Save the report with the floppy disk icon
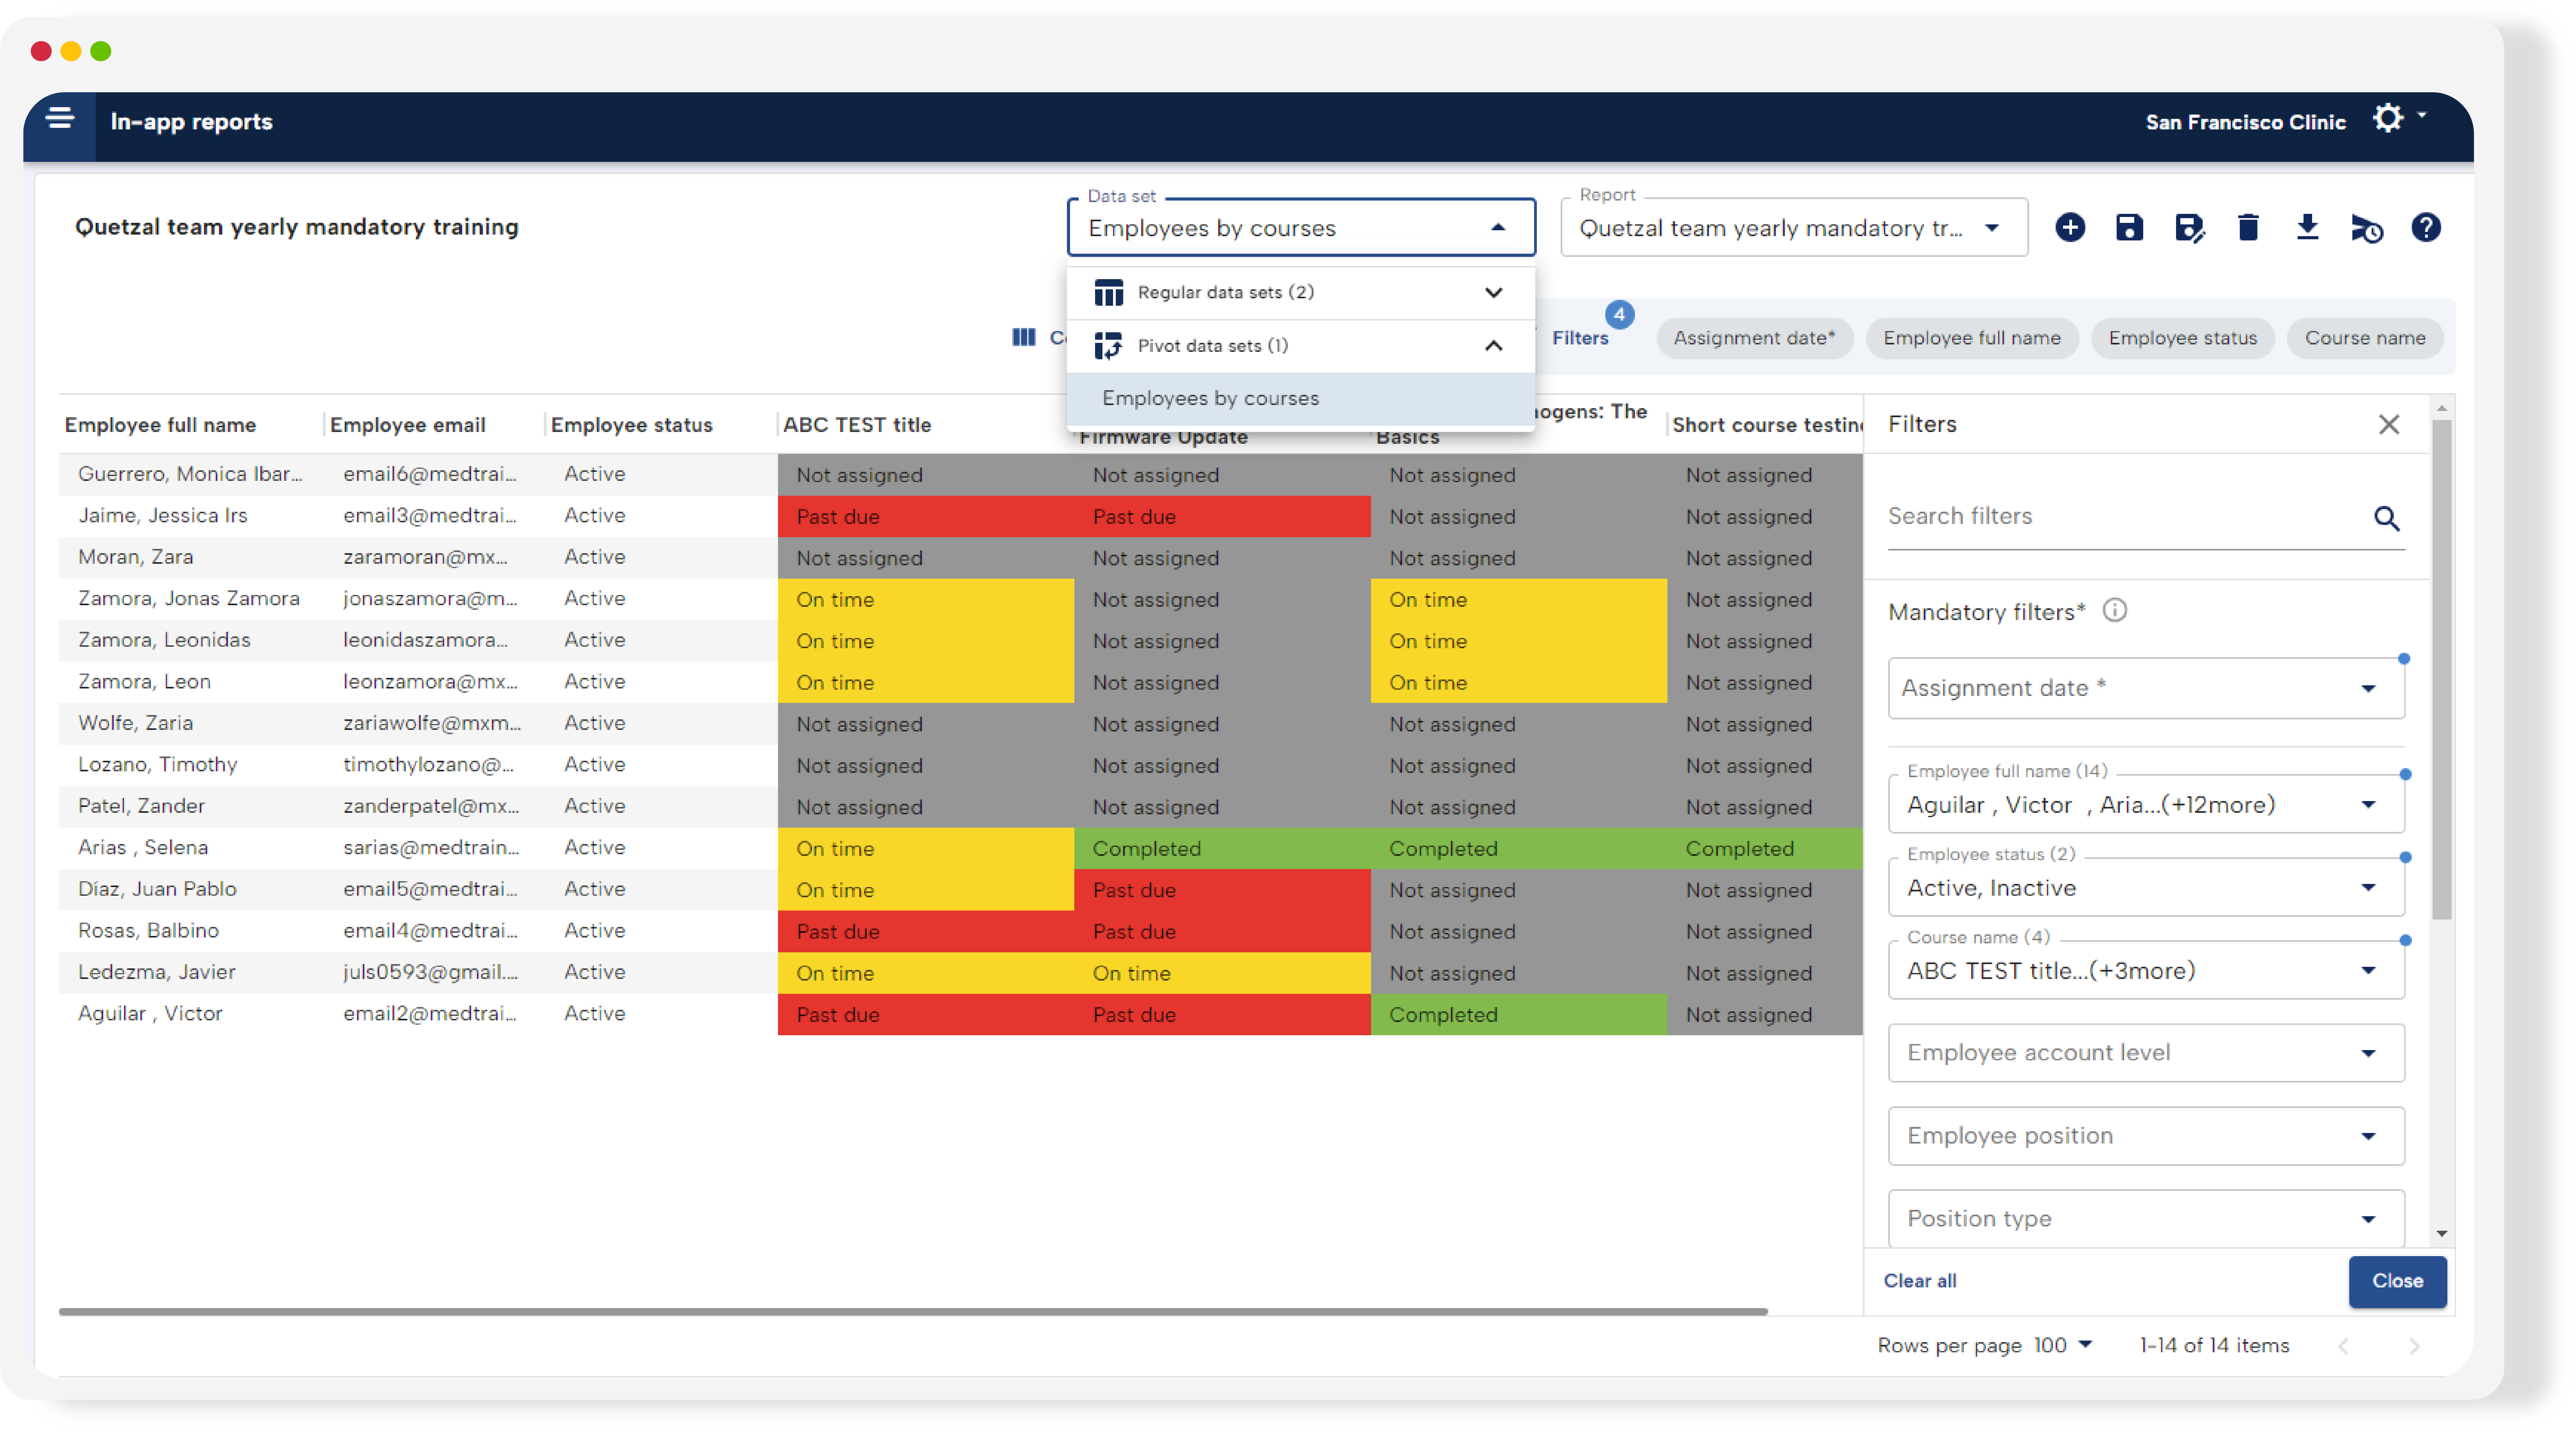This screenshot has width=2576, height=1434. [2129, 228]
